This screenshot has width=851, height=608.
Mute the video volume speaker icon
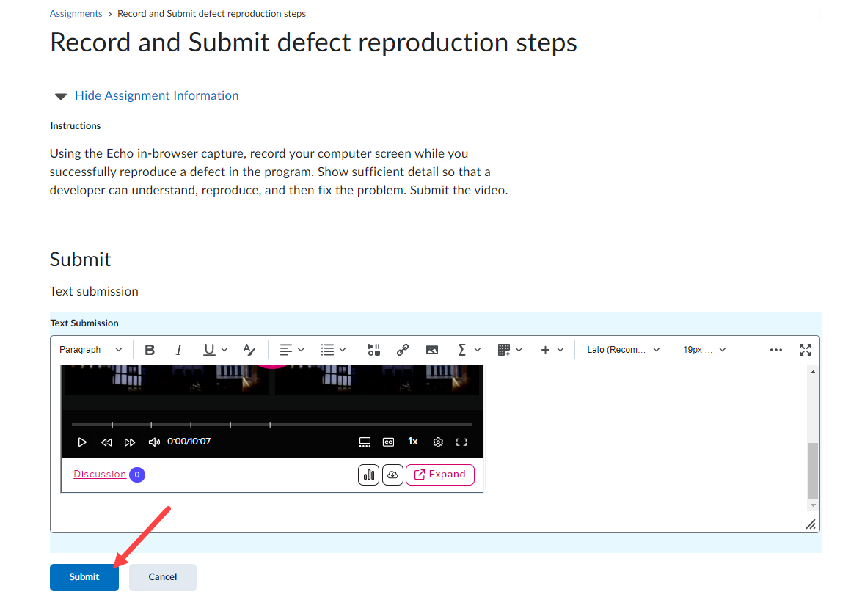click(x=154, y=442)
